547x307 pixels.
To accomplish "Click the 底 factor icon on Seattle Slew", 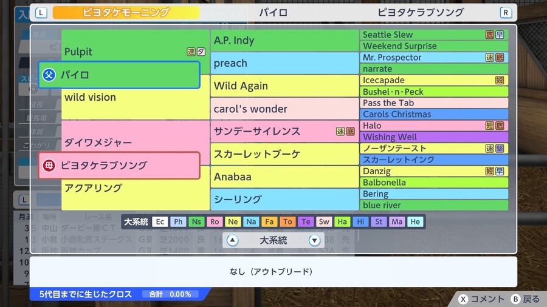I will pos(490,35).
